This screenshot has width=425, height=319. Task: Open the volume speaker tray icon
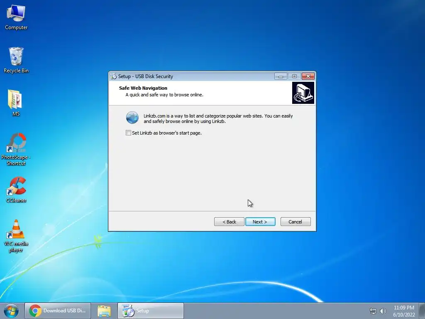pyautogui.click(x=383, y=311)
